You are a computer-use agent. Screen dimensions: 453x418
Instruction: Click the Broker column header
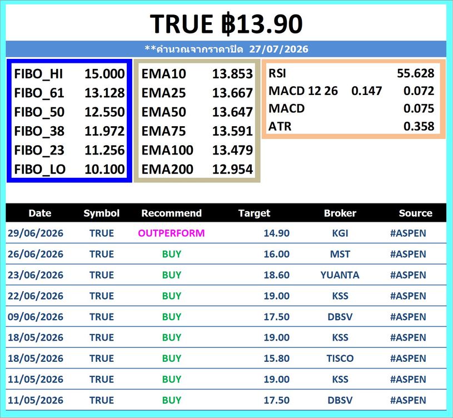tap(340, 213)
